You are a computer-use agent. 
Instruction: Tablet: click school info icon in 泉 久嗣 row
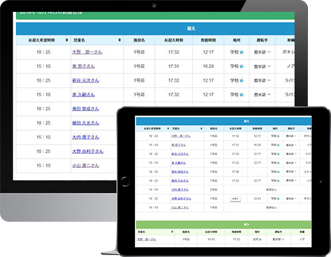278,163
